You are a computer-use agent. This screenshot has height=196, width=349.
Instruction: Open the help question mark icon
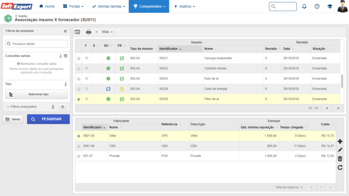point(317,6)
